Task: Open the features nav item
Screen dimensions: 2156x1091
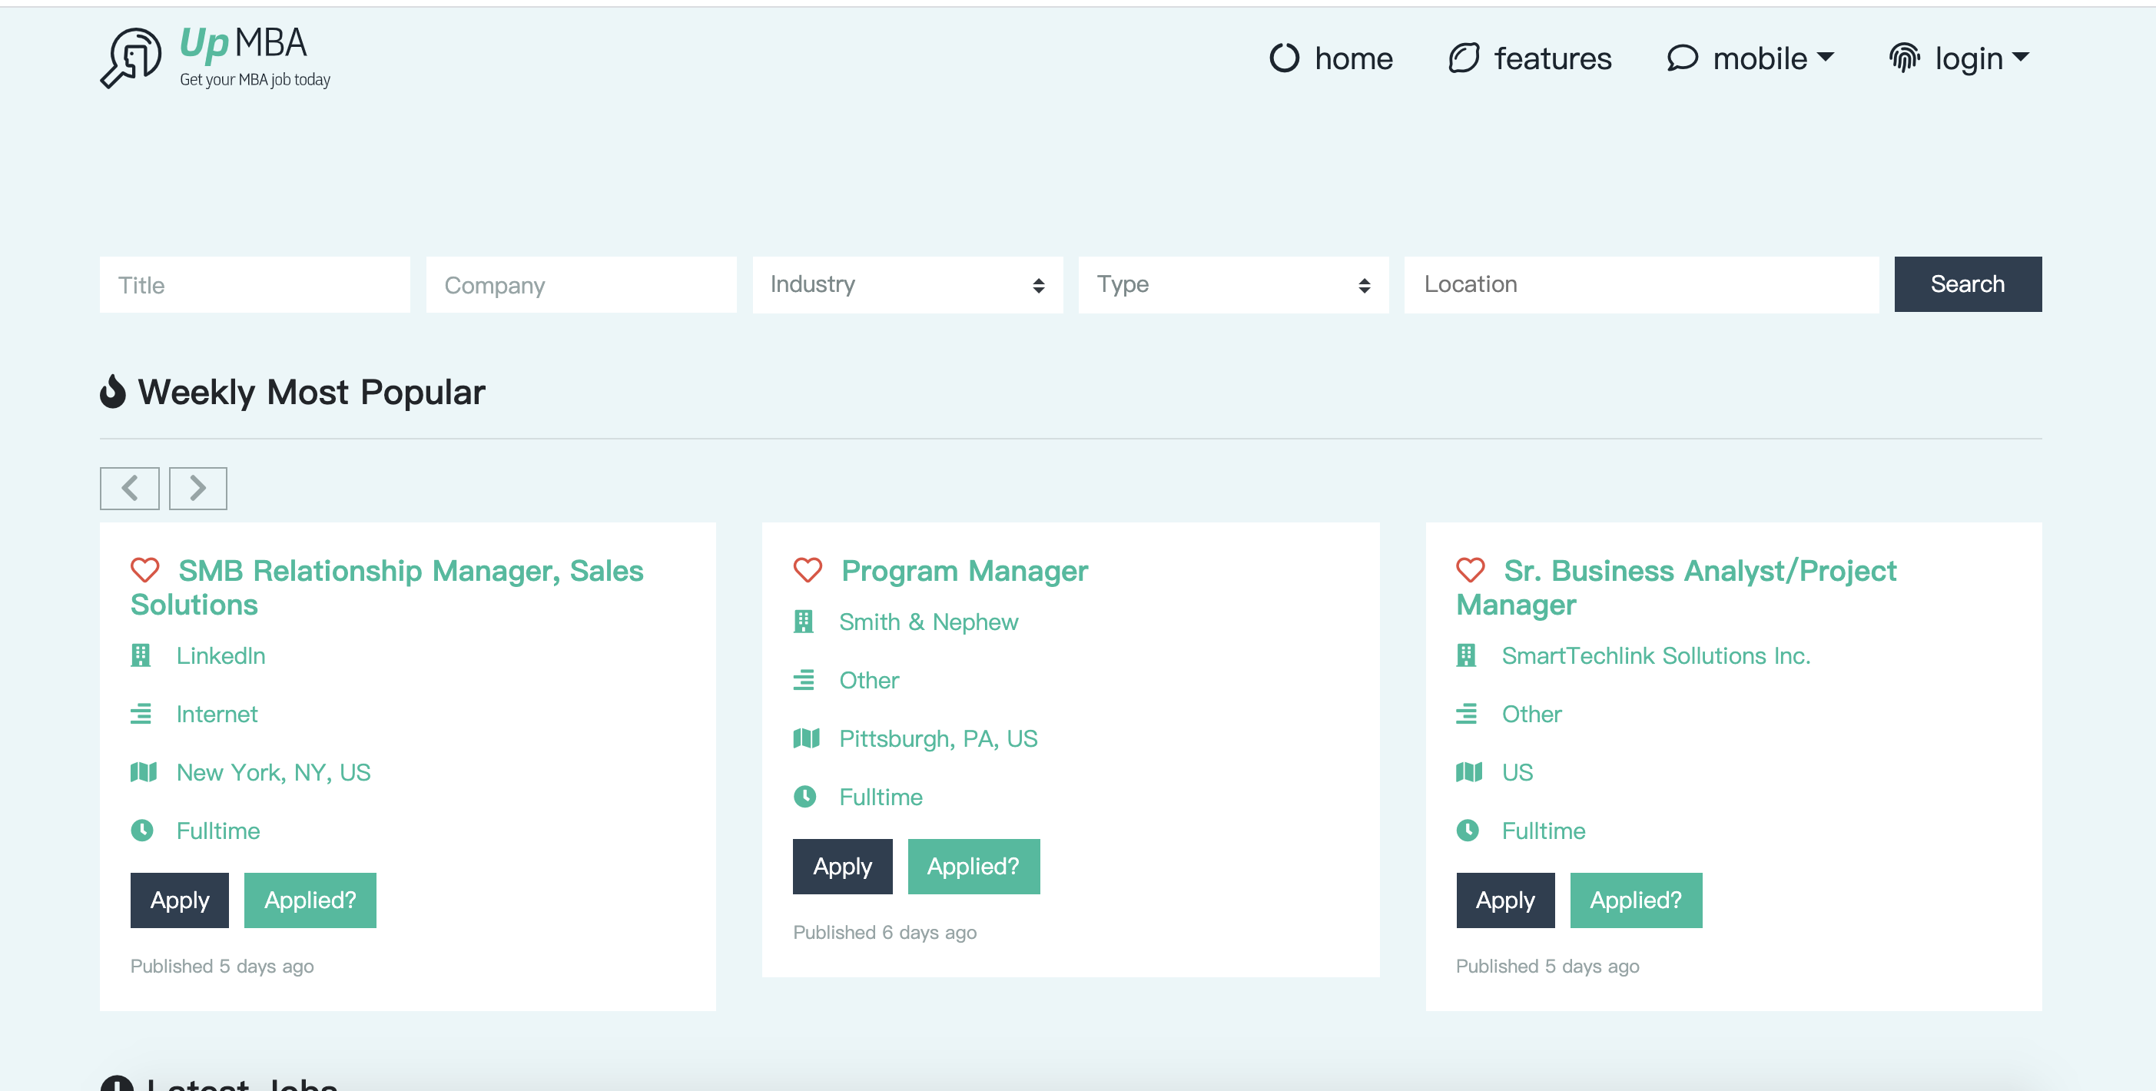Action: pos(1530,58)
